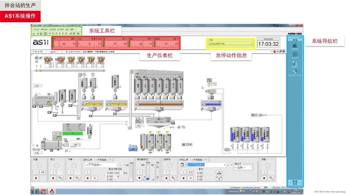
Task: Click the save floppy-disk icon in toolbar
Action: coord(41,34)
